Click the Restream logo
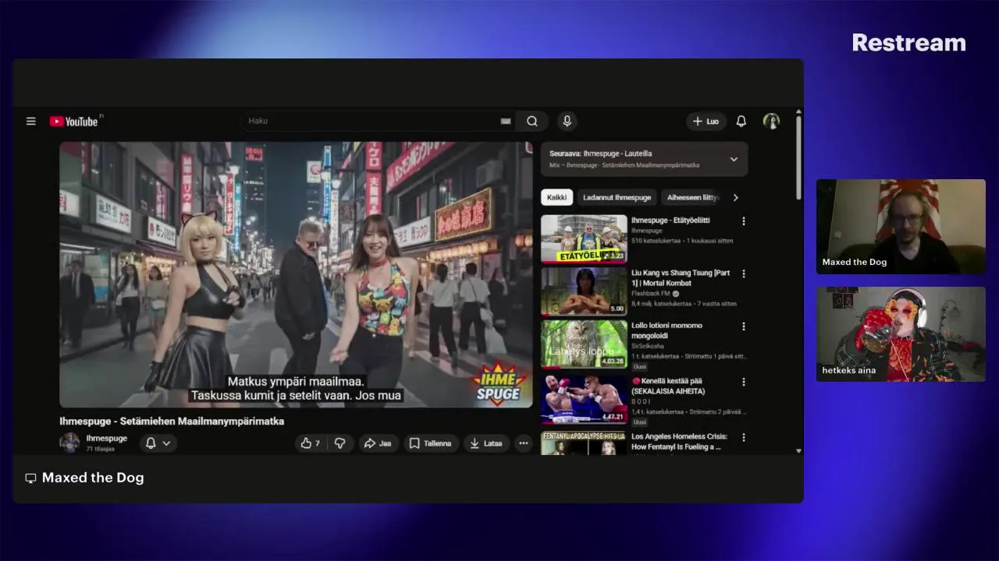The image size is (999, 561). [x=908, y=43]
